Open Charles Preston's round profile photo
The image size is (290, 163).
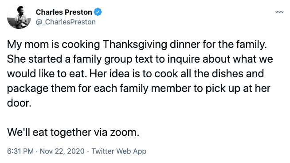coord(19,17)
